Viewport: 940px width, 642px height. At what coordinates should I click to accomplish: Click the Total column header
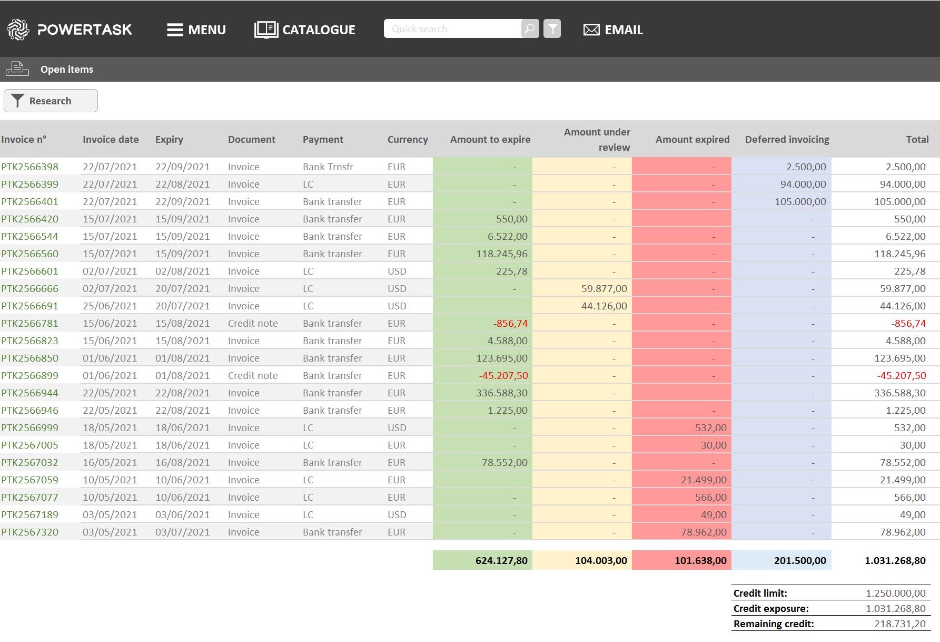[x=917, y=139]
